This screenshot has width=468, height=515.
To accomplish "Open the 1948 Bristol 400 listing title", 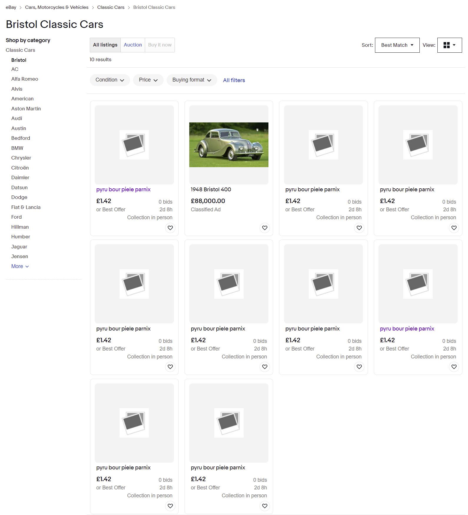I will coord(211,190).
